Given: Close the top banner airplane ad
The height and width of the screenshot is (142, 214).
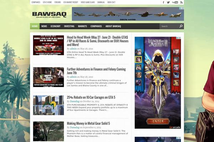Looking at the screenshot, I should pos(183,8).
